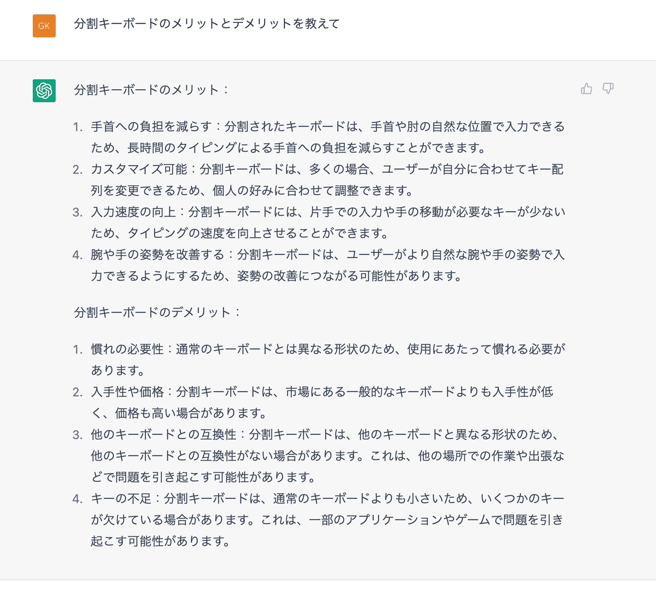656x606 pixels.
Task: Select demerit item キーの不足
Action: pos(121,499)
